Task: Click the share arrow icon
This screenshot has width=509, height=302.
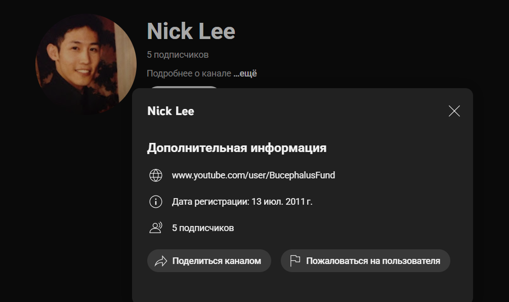Action: point(161,261)
